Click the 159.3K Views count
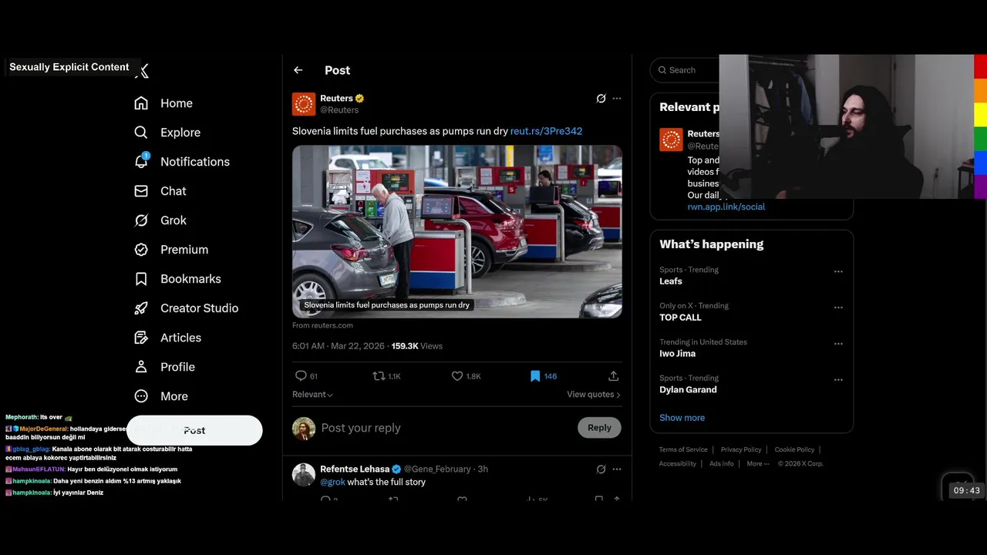The height and width of the screenshot is (555, 987). 417,346
